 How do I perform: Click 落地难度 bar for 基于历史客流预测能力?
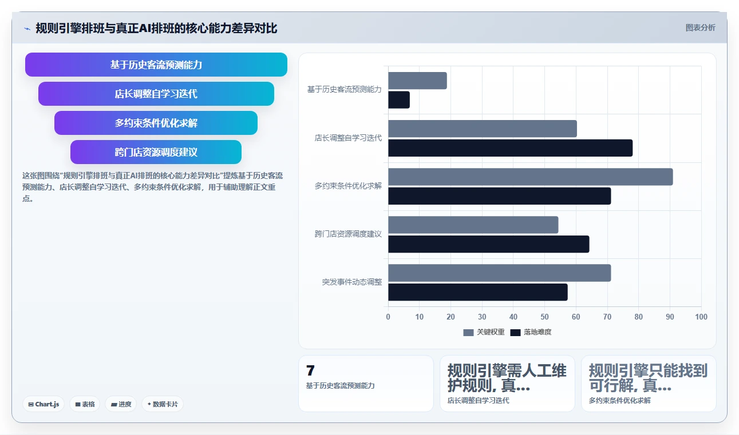[x=399, y=100]
